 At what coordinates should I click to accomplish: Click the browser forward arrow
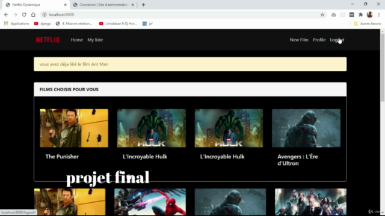(15, 14)
